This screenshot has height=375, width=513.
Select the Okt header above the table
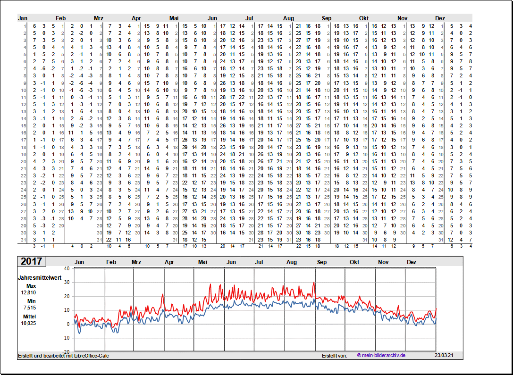point(364,18)
